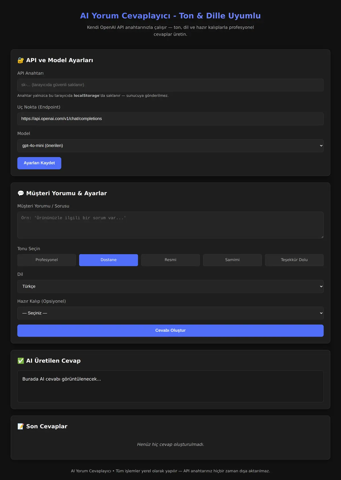Expand the Hazır Kalıp template dropdown
Image resolution: width=341 pixels, height=480 pixels.
[x=170, y=313]
